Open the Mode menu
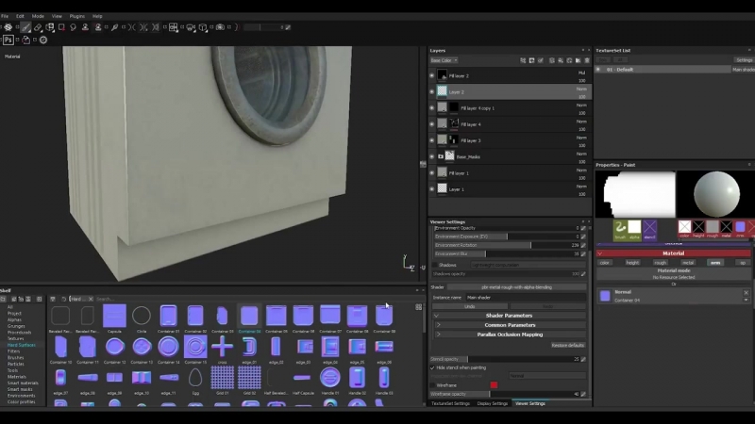Screen dimensions: 755x424 (38, 16)
